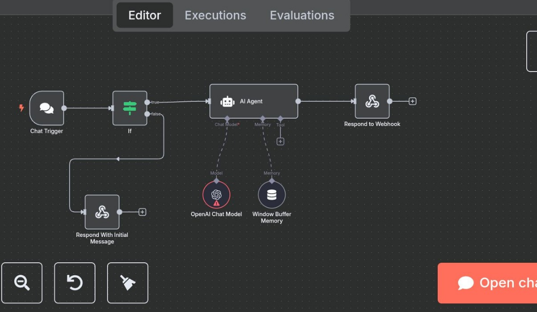Click the true output of the If node
Image resolution: width=537 pixels, height=312 pixels.
point(146,102)
